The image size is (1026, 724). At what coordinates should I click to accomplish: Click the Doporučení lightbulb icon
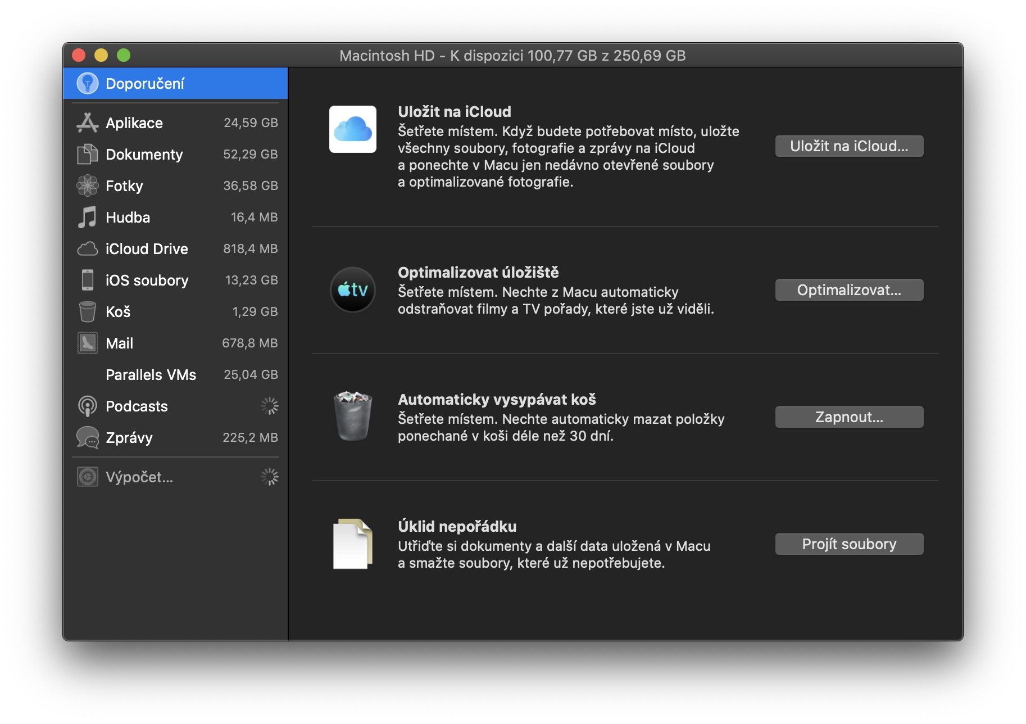click(x=87, y=83)
